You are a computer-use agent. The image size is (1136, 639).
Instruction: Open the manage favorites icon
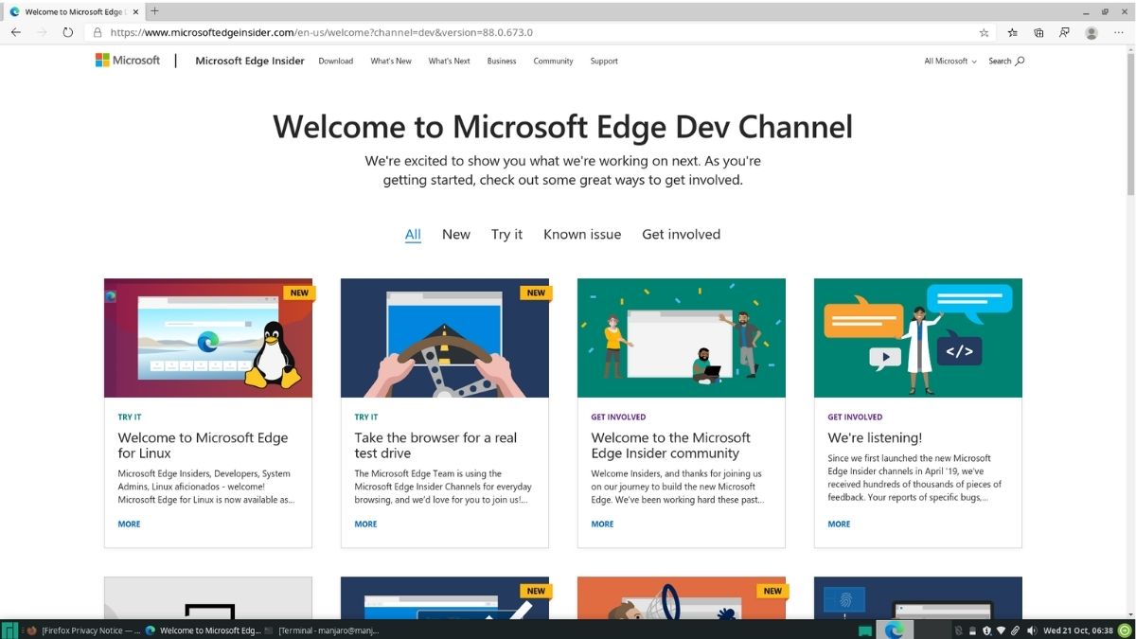click(x=1012, y=31)
